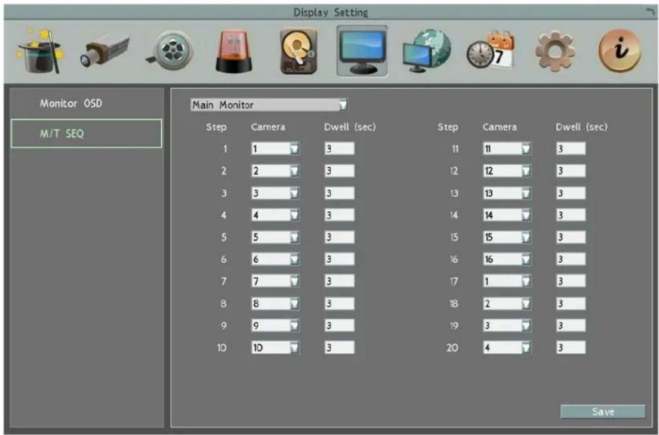
Task: Open camera dropdown for step 6
Action: [x=275, y=259]
